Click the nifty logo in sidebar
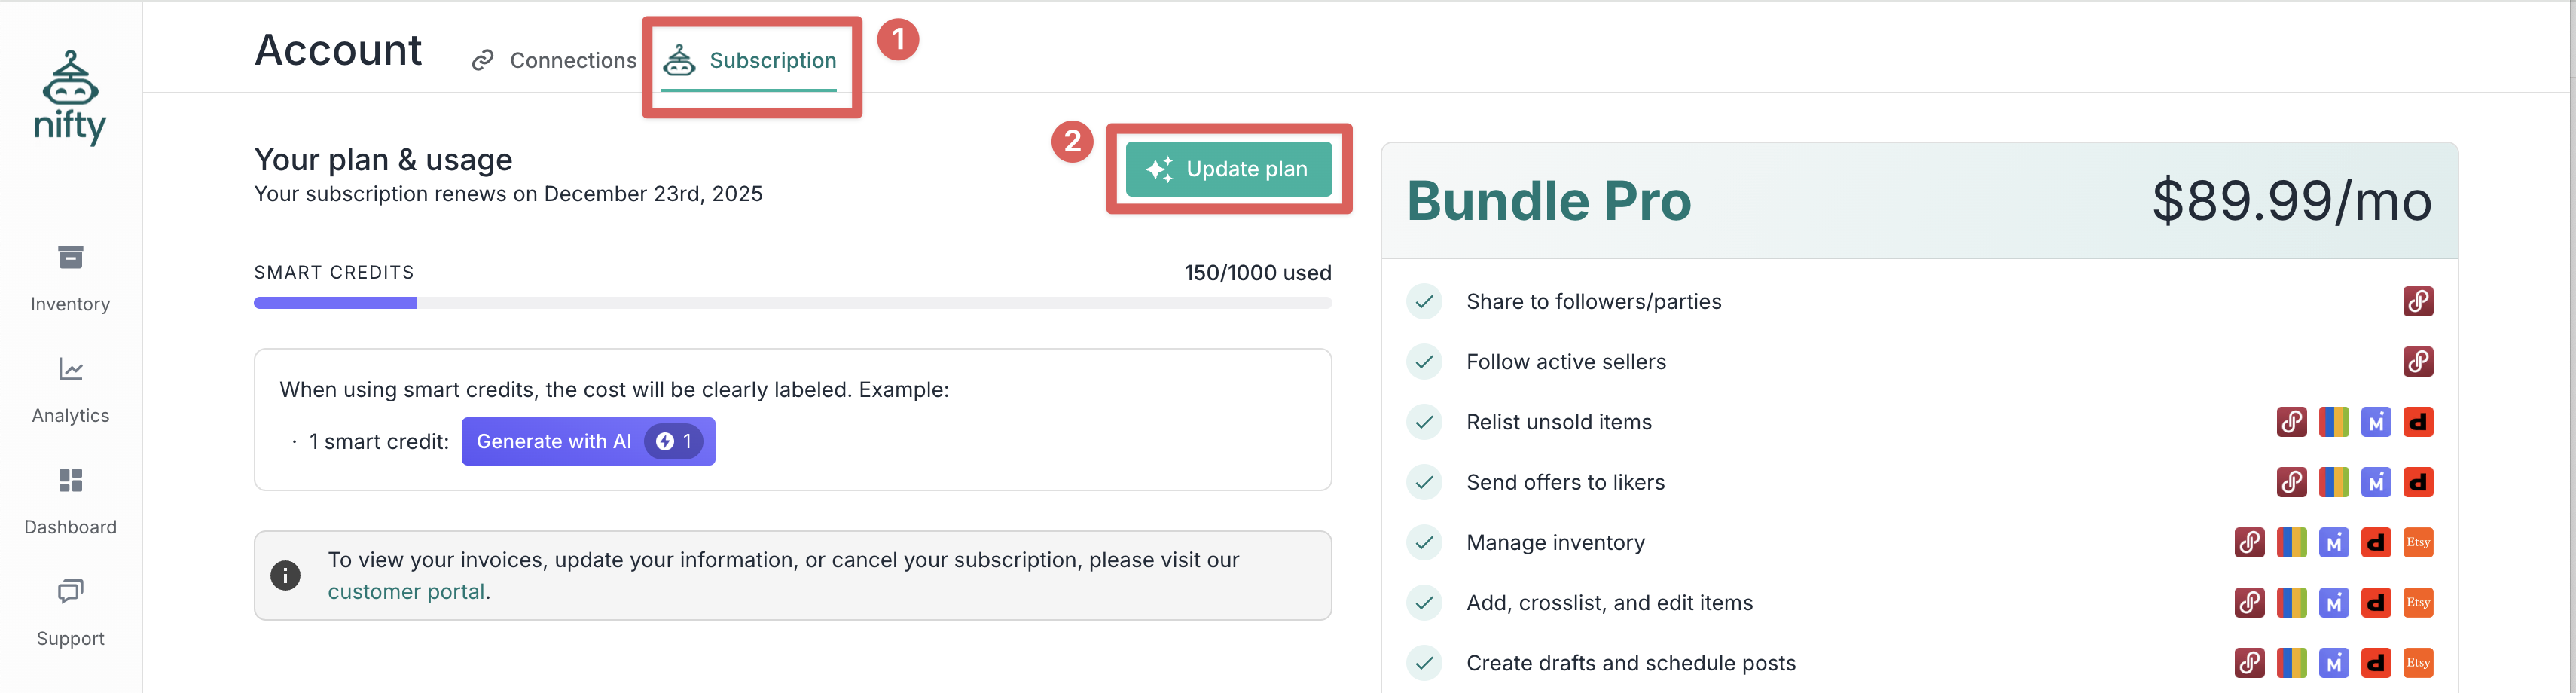Image resolution: width=2576 pixels, height=693 pixels. coord(70,98)
